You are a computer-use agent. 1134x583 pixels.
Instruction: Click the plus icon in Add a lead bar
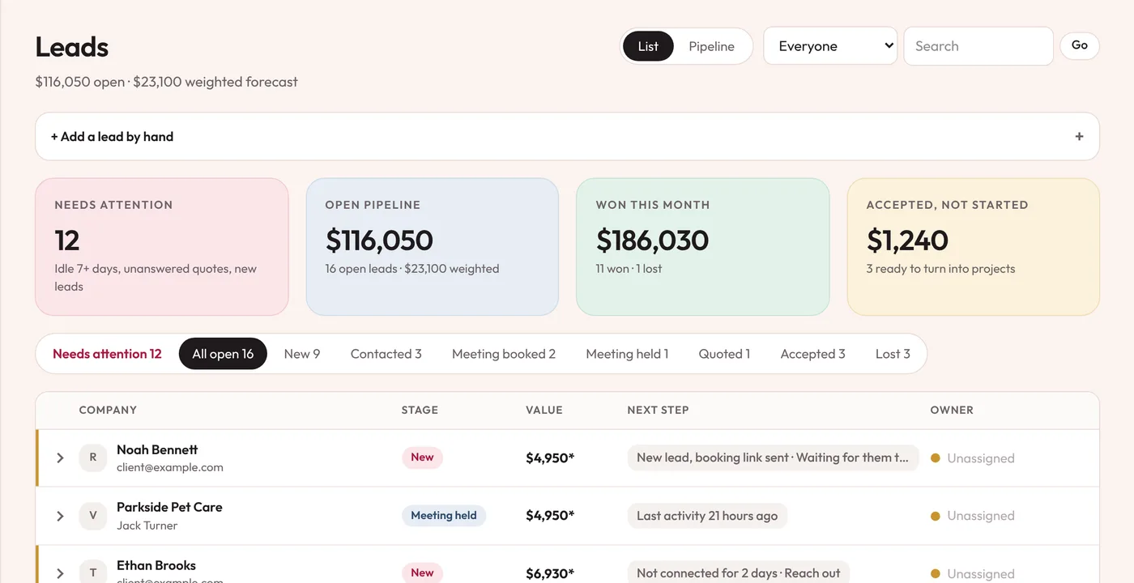[1079, 137]
